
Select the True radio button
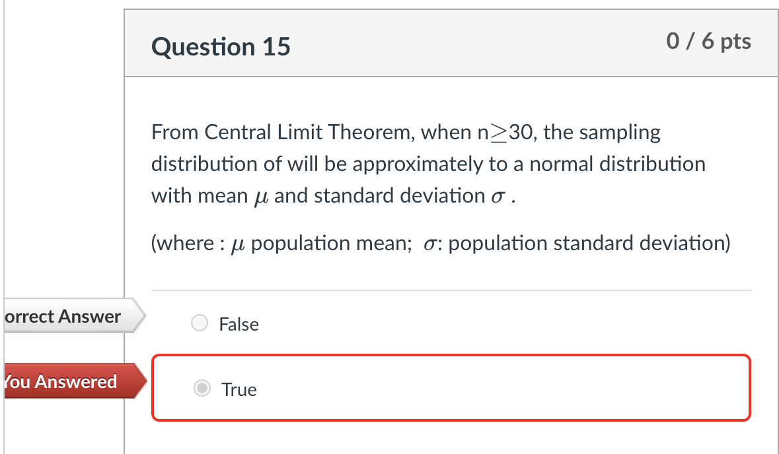tap(201, 389)
